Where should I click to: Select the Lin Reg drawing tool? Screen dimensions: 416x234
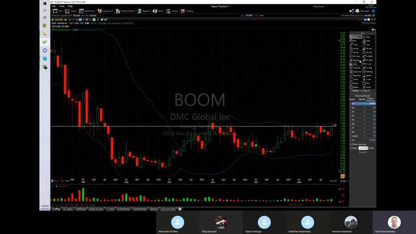point(369,68)
